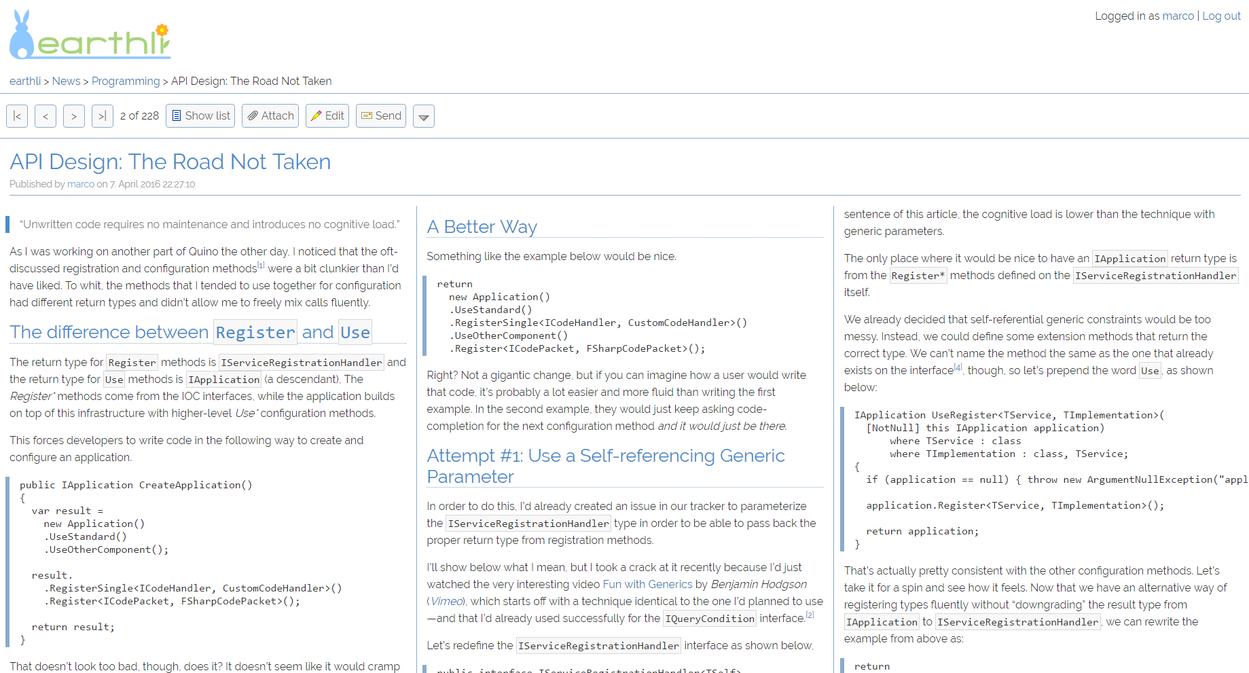The image size is (1249, 673).
Task: Jump to last article navigation button
Action: click(x=103, y=116)
